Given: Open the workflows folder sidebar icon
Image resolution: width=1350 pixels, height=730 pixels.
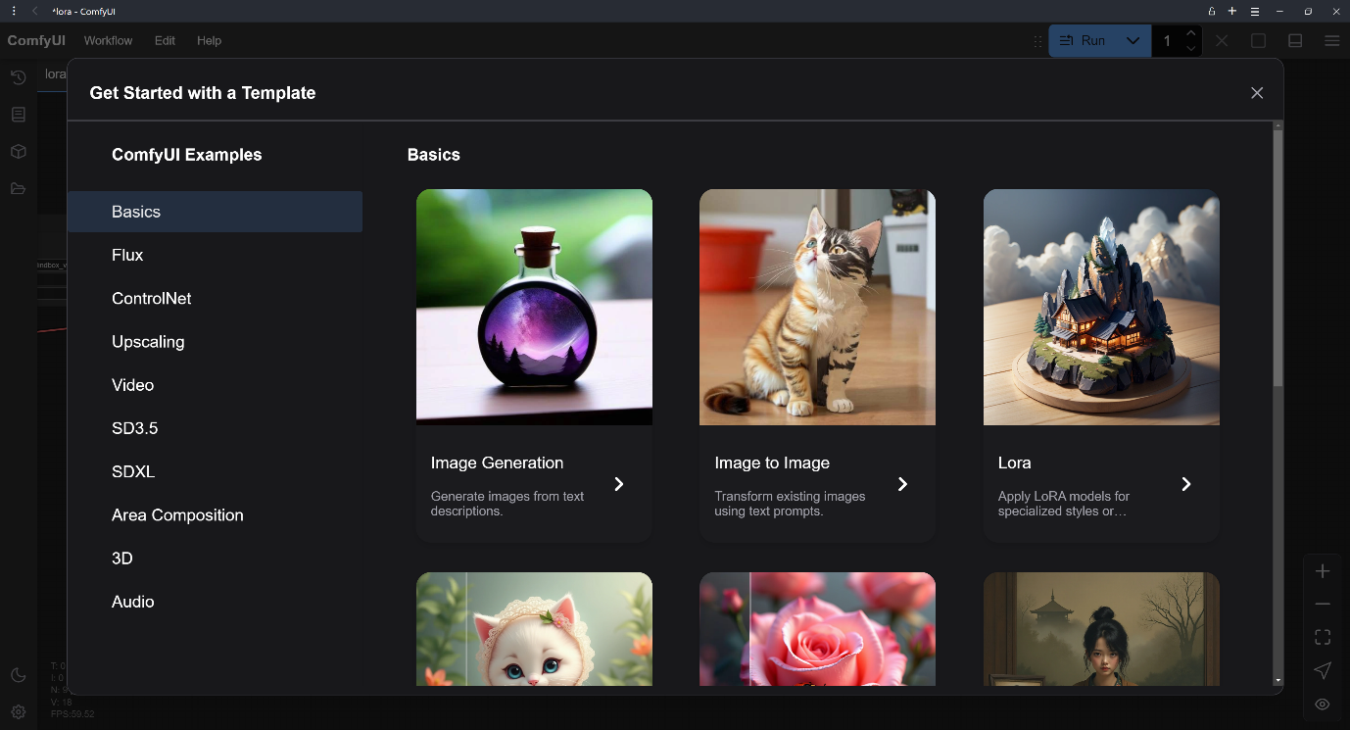Looking at the screenshot, I should [x=18, y=188].
